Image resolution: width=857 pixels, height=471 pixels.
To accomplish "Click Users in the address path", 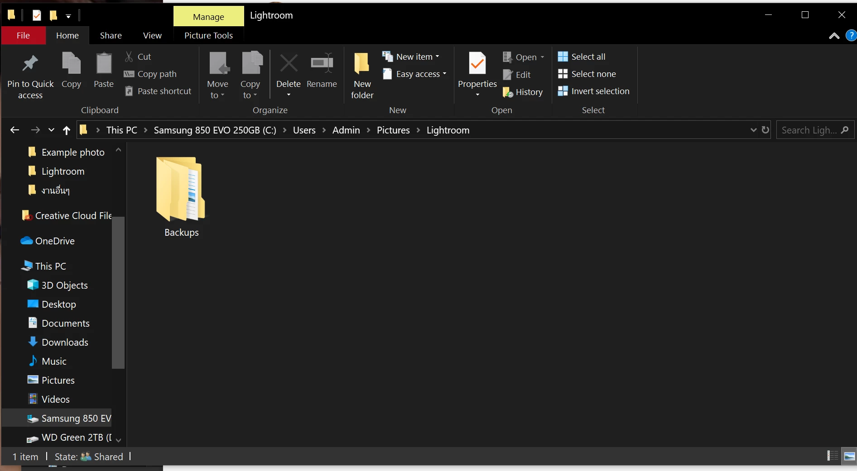I will (x=304, y=130).
